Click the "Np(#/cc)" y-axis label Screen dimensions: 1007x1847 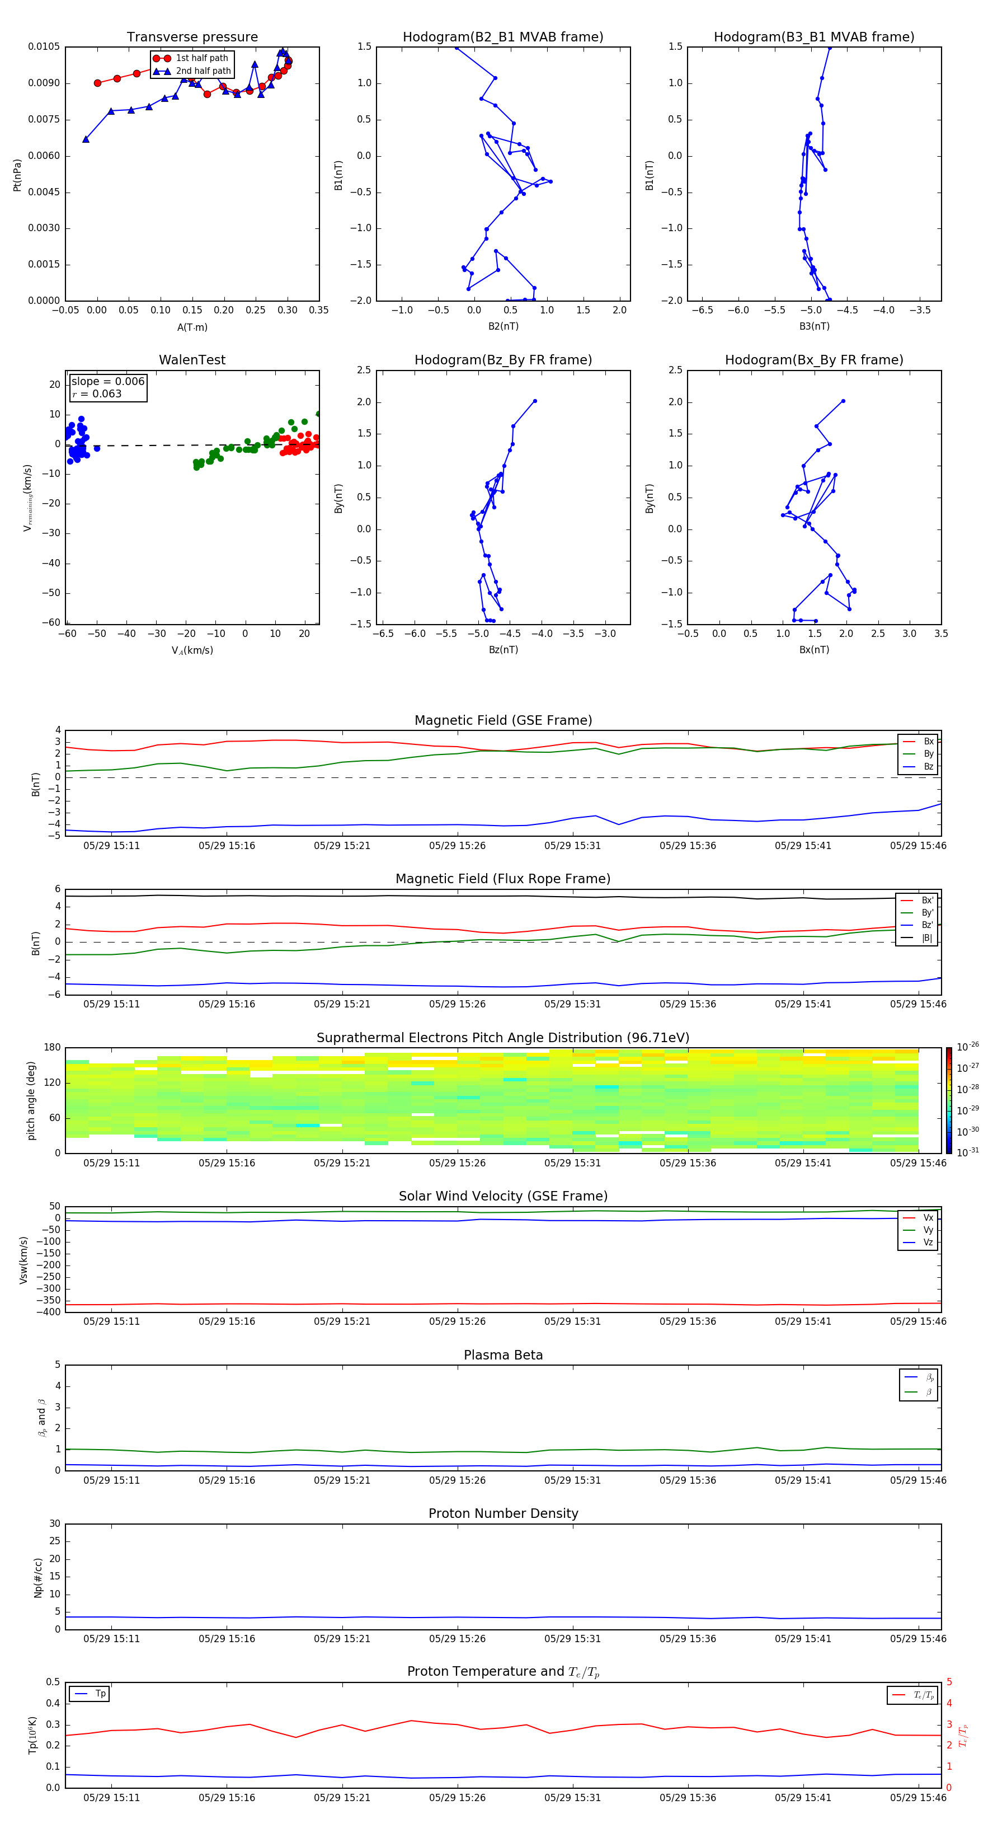tap(38, 1577)
